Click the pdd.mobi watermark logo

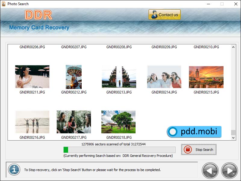(x=194, y=132)
